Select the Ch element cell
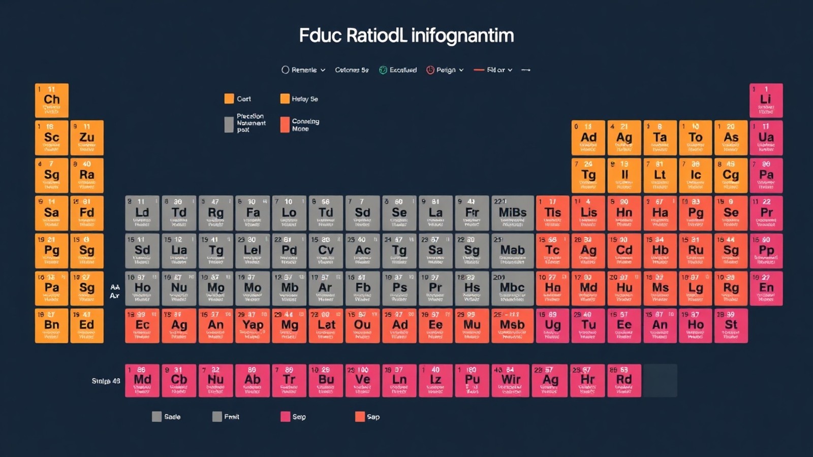 click(x=52, y=101)
